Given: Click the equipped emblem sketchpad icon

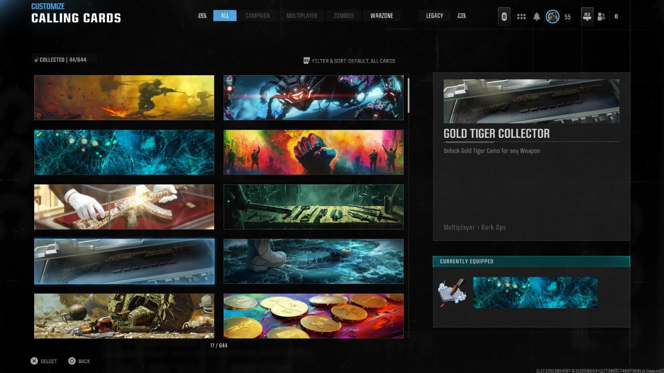Looking at the screenshot, I should (452, 293).
